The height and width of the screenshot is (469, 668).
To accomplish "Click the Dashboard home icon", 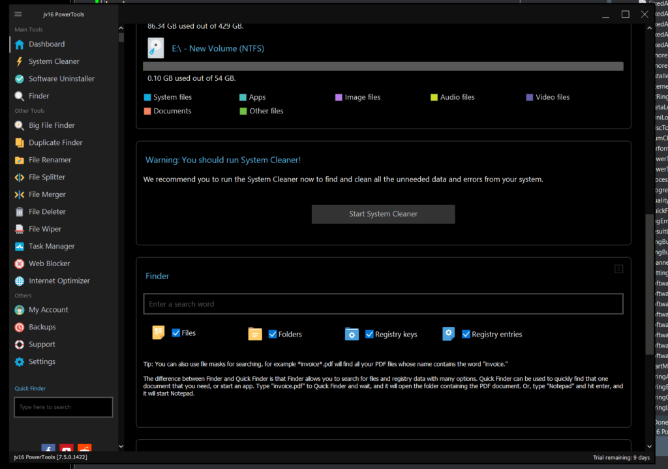I will 19,44.
